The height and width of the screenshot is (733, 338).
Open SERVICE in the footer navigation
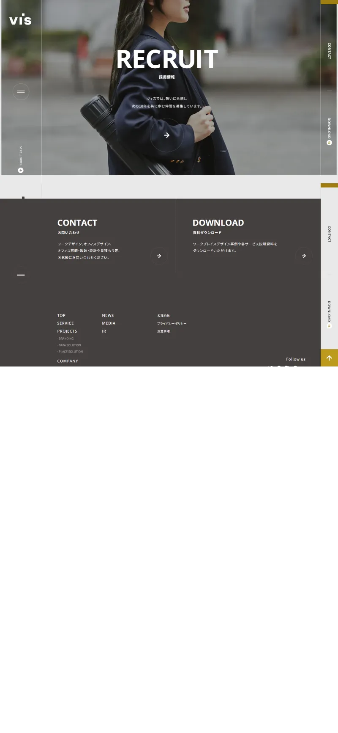[65, 323]
